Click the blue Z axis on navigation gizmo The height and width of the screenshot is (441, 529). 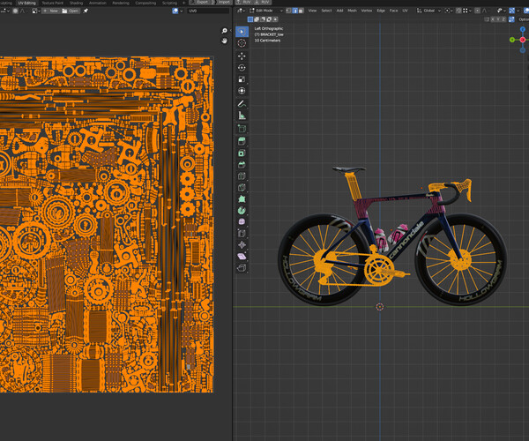[523, 29]
